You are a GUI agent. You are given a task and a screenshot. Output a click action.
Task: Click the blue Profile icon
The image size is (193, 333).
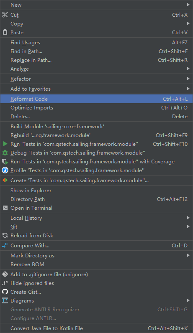[5, 170]
